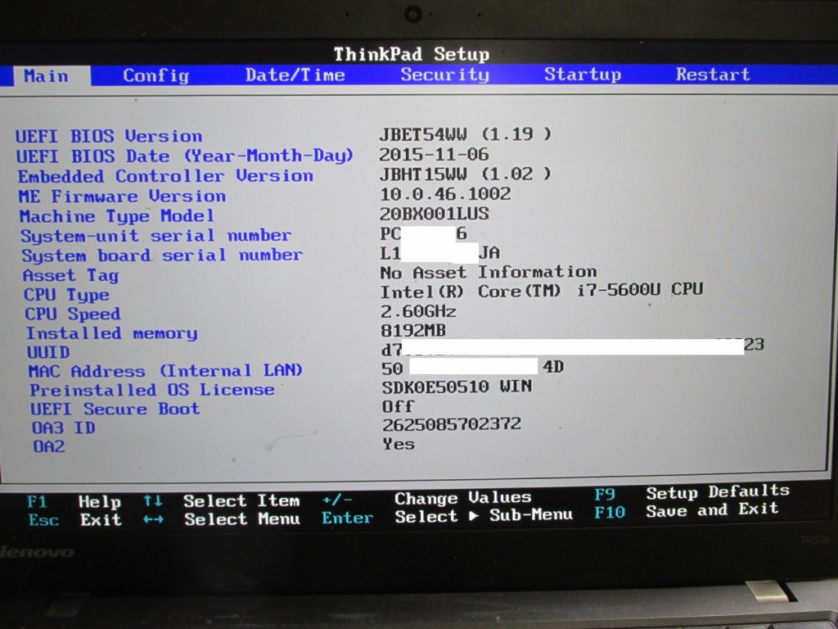Viewport: 838px width, 629px height.
Task: Click the 20BX001LUS model value
Action: pos(434,214)
